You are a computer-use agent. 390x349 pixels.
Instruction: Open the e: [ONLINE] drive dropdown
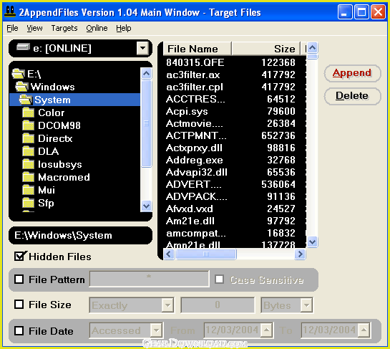click(x=142, y=48)
